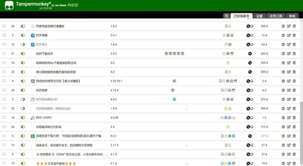
Task: Switch to the 已安装脚本 tab
Action: click(241, 16)
